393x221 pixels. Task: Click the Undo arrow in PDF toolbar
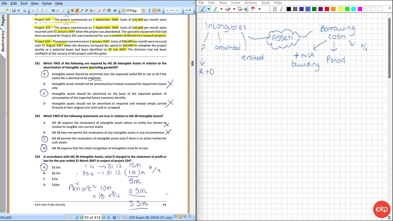53,10
